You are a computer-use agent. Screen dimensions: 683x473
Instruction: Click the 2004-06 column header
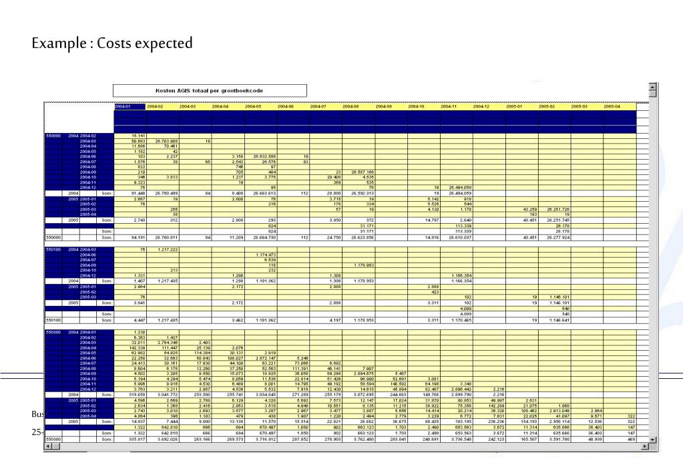coord(293,106)
